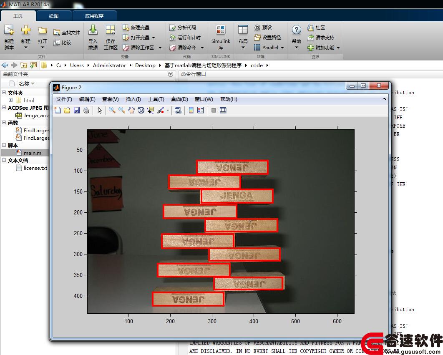The width and height of the screenshot is (443, 355).
Task: Select the Pan hand tool in Figure 2
Action: [131, 110]
